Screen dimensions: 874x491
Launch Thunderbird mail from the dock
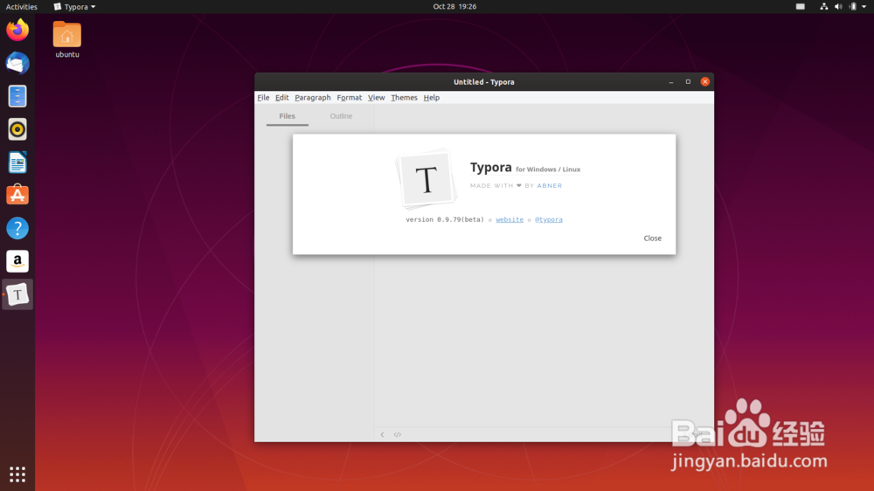[x=17, y=63]
